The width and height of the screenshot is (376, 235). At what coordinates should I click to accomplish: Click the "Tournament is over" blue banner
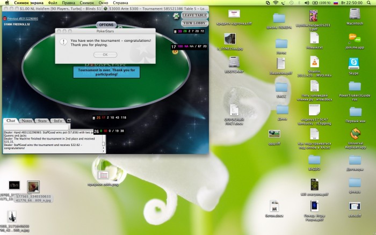(x=106, y=72)
